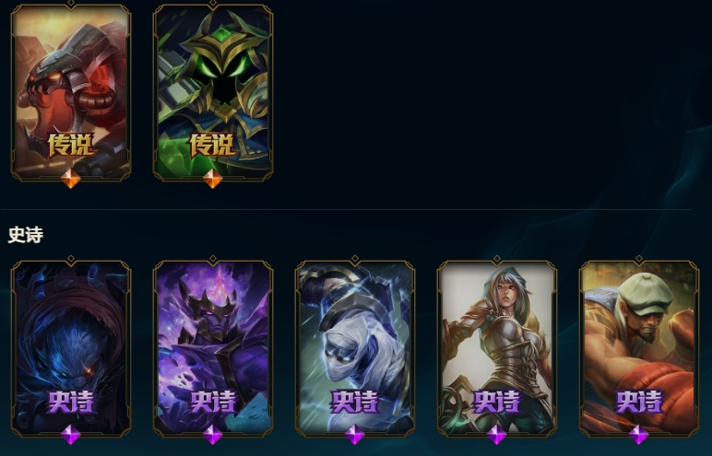Open the blue hooded beast epic skin card
The height and width of the screenshot is (456, 712).
71,349
